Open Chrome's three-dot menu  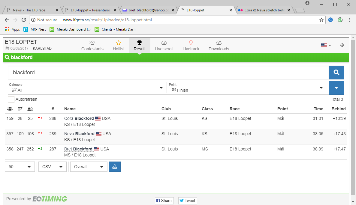(349, 20)
